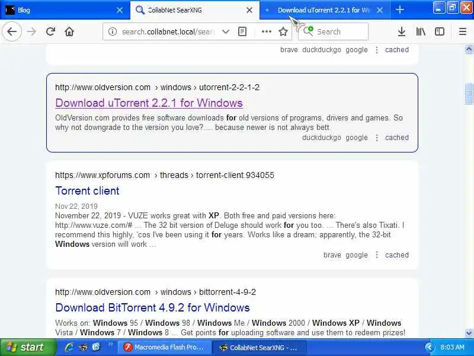This screenshot has width=474, height=356.
Task: Open cached link for uTorrent result
Action: pyautogui.click(x=396, y=138)
